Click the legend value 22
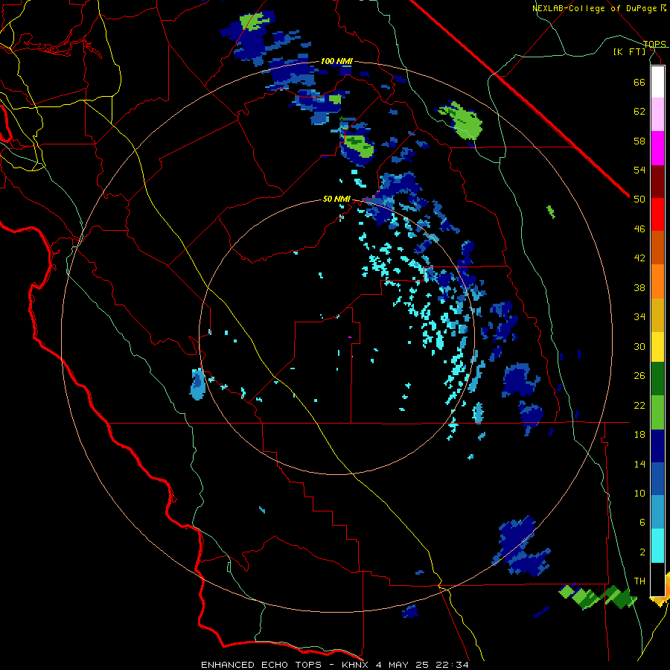Viewport: 670px width, 670px height. [639, 405]
